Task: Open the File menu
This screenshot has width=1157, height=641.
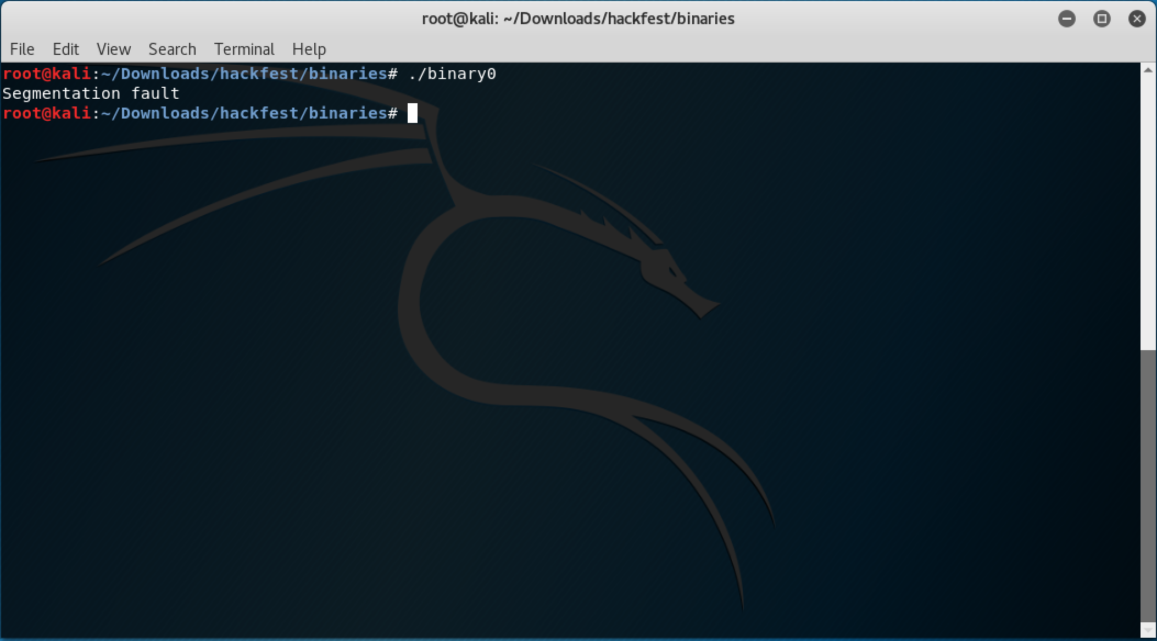Action: [22, 49]
